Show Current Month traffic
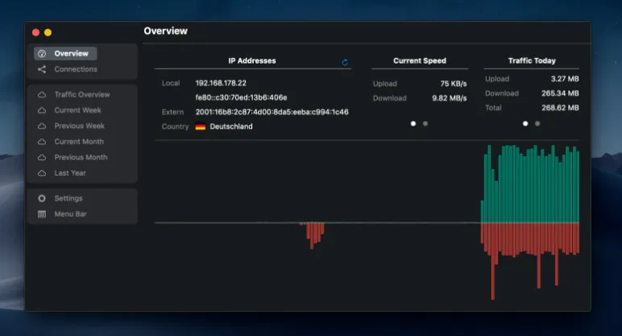The height and width of the screenshot is (336, 622). coord(79,142)
